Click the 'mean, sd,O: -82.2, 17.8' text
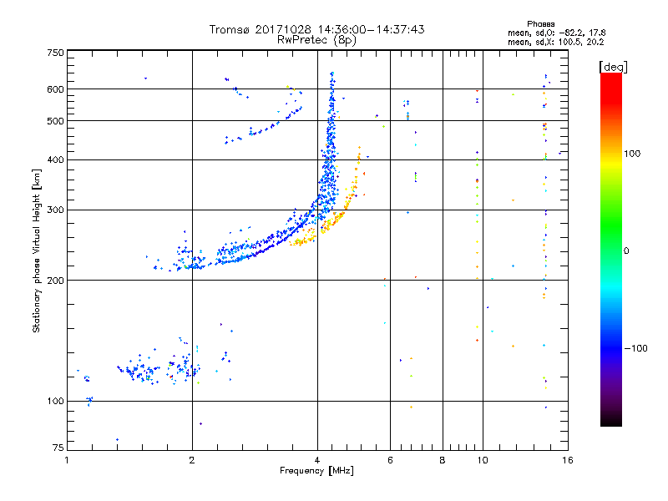This screenshot has width=668, height=501. coord(556,33)
